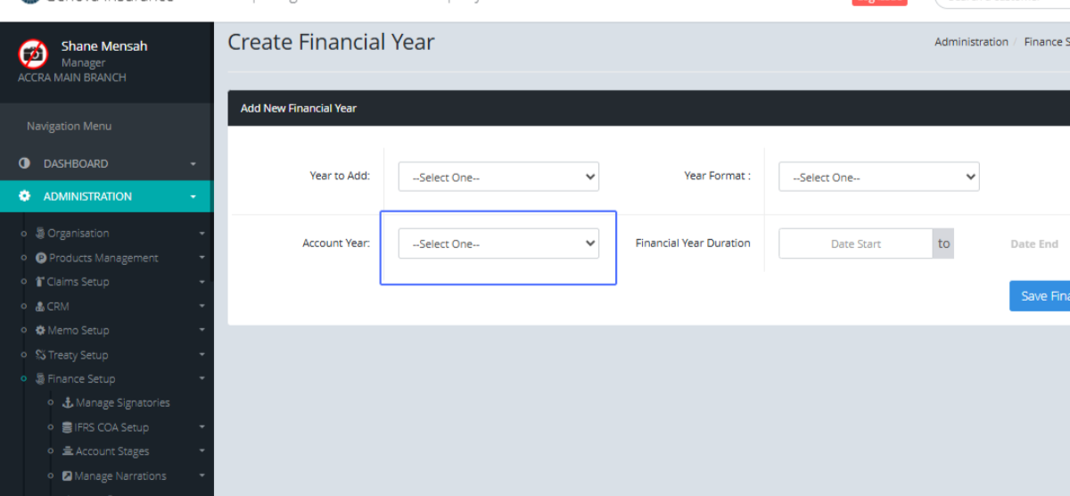
Task: Click Shane Mensah's profile avatar
Action: click(x=33, y=54)
